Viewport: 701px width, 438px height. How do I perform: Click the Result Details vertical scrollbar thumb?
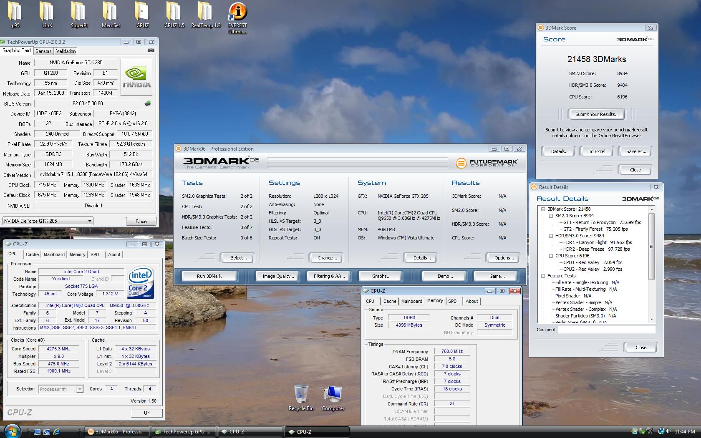pos(652,246)
